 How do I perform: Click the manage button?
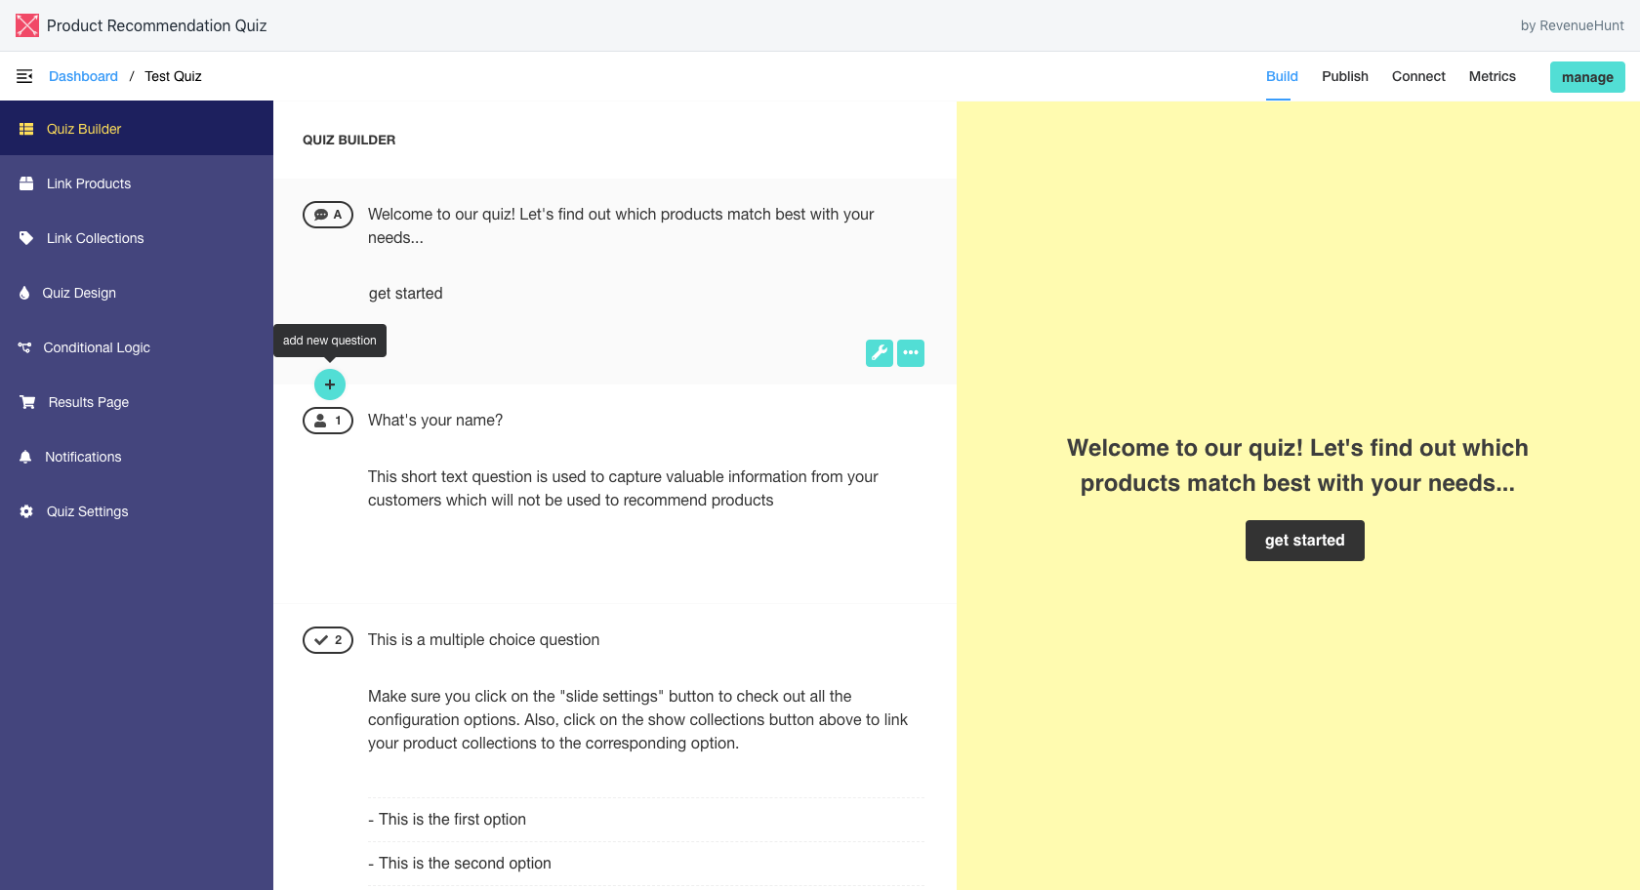[x=1587, y=77]
